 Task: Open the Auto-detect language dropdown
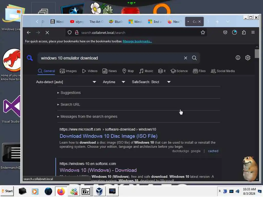point(66,82)
